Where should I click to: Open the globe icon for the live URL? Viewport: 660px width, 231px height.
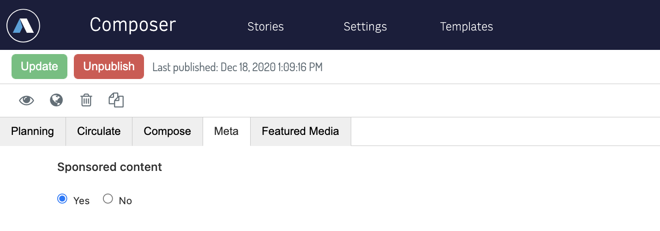pyautogui.click(x=56, y=100)
